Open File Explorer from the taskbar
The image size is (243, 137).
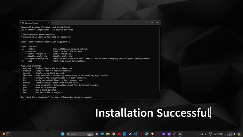pyautogui.click(x=108, y=134)
